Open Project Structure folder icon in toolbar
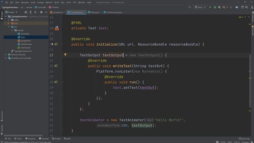Image resolution: width=254 pixels, height=143 pixels. pyautogui.click(x=237, y=7)
